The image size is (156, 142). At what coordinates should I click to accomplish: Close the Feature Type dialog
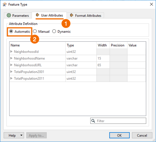(x=152, y=4)
